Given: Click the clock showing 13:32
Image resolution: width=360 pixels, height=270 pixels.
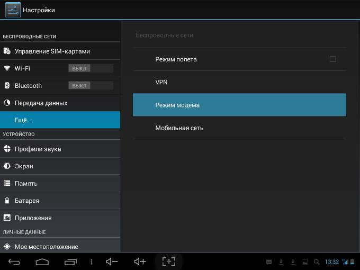Looking at the screenshot, I should [x=332, y=262].
